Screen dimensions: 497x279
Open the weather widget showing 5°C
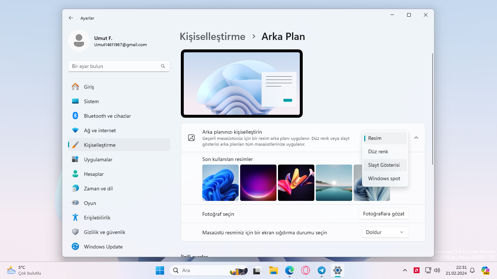24,270
